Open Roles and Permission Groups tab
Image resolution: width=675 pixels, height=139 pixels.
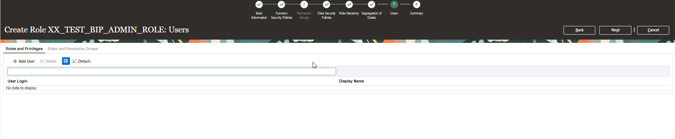pyautogui.click(x=73, y=49)
